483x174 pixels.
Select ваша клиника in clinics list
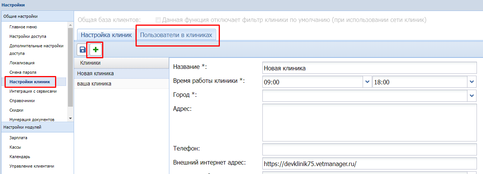(x=94, y=84)
